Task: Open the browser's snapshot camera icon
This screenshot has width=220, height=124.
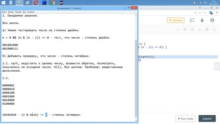Action: click(x=196, y=13)
